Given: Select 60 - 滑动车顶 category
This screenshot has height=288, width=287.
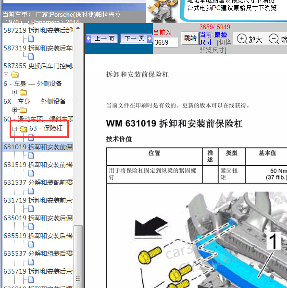Looking at the screenshot, I should point(38,119).
